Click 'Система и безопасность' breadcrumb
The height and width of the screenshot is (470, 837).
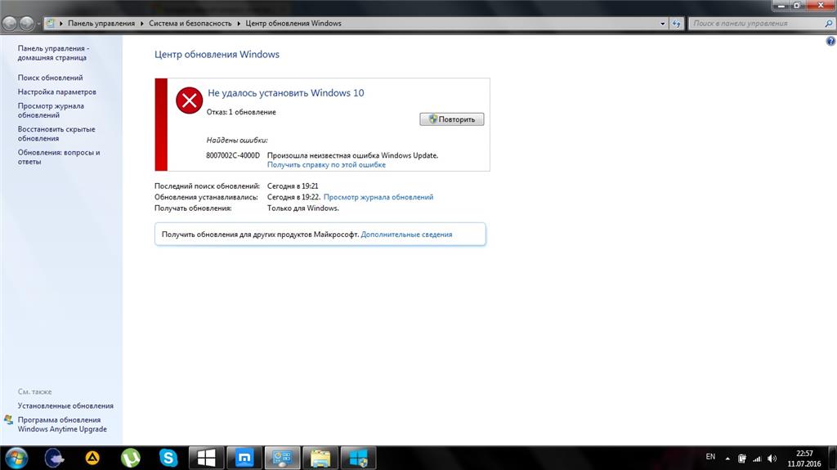click(x=190, y=24)
